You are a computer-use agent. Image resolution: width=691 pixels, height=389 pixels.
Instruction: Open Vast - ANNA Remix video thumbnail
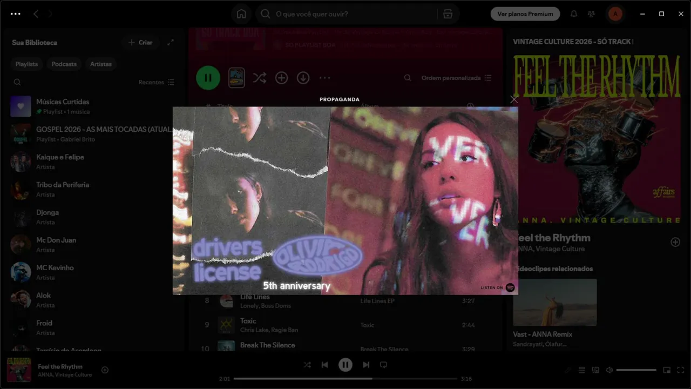[x=555, y=302]
